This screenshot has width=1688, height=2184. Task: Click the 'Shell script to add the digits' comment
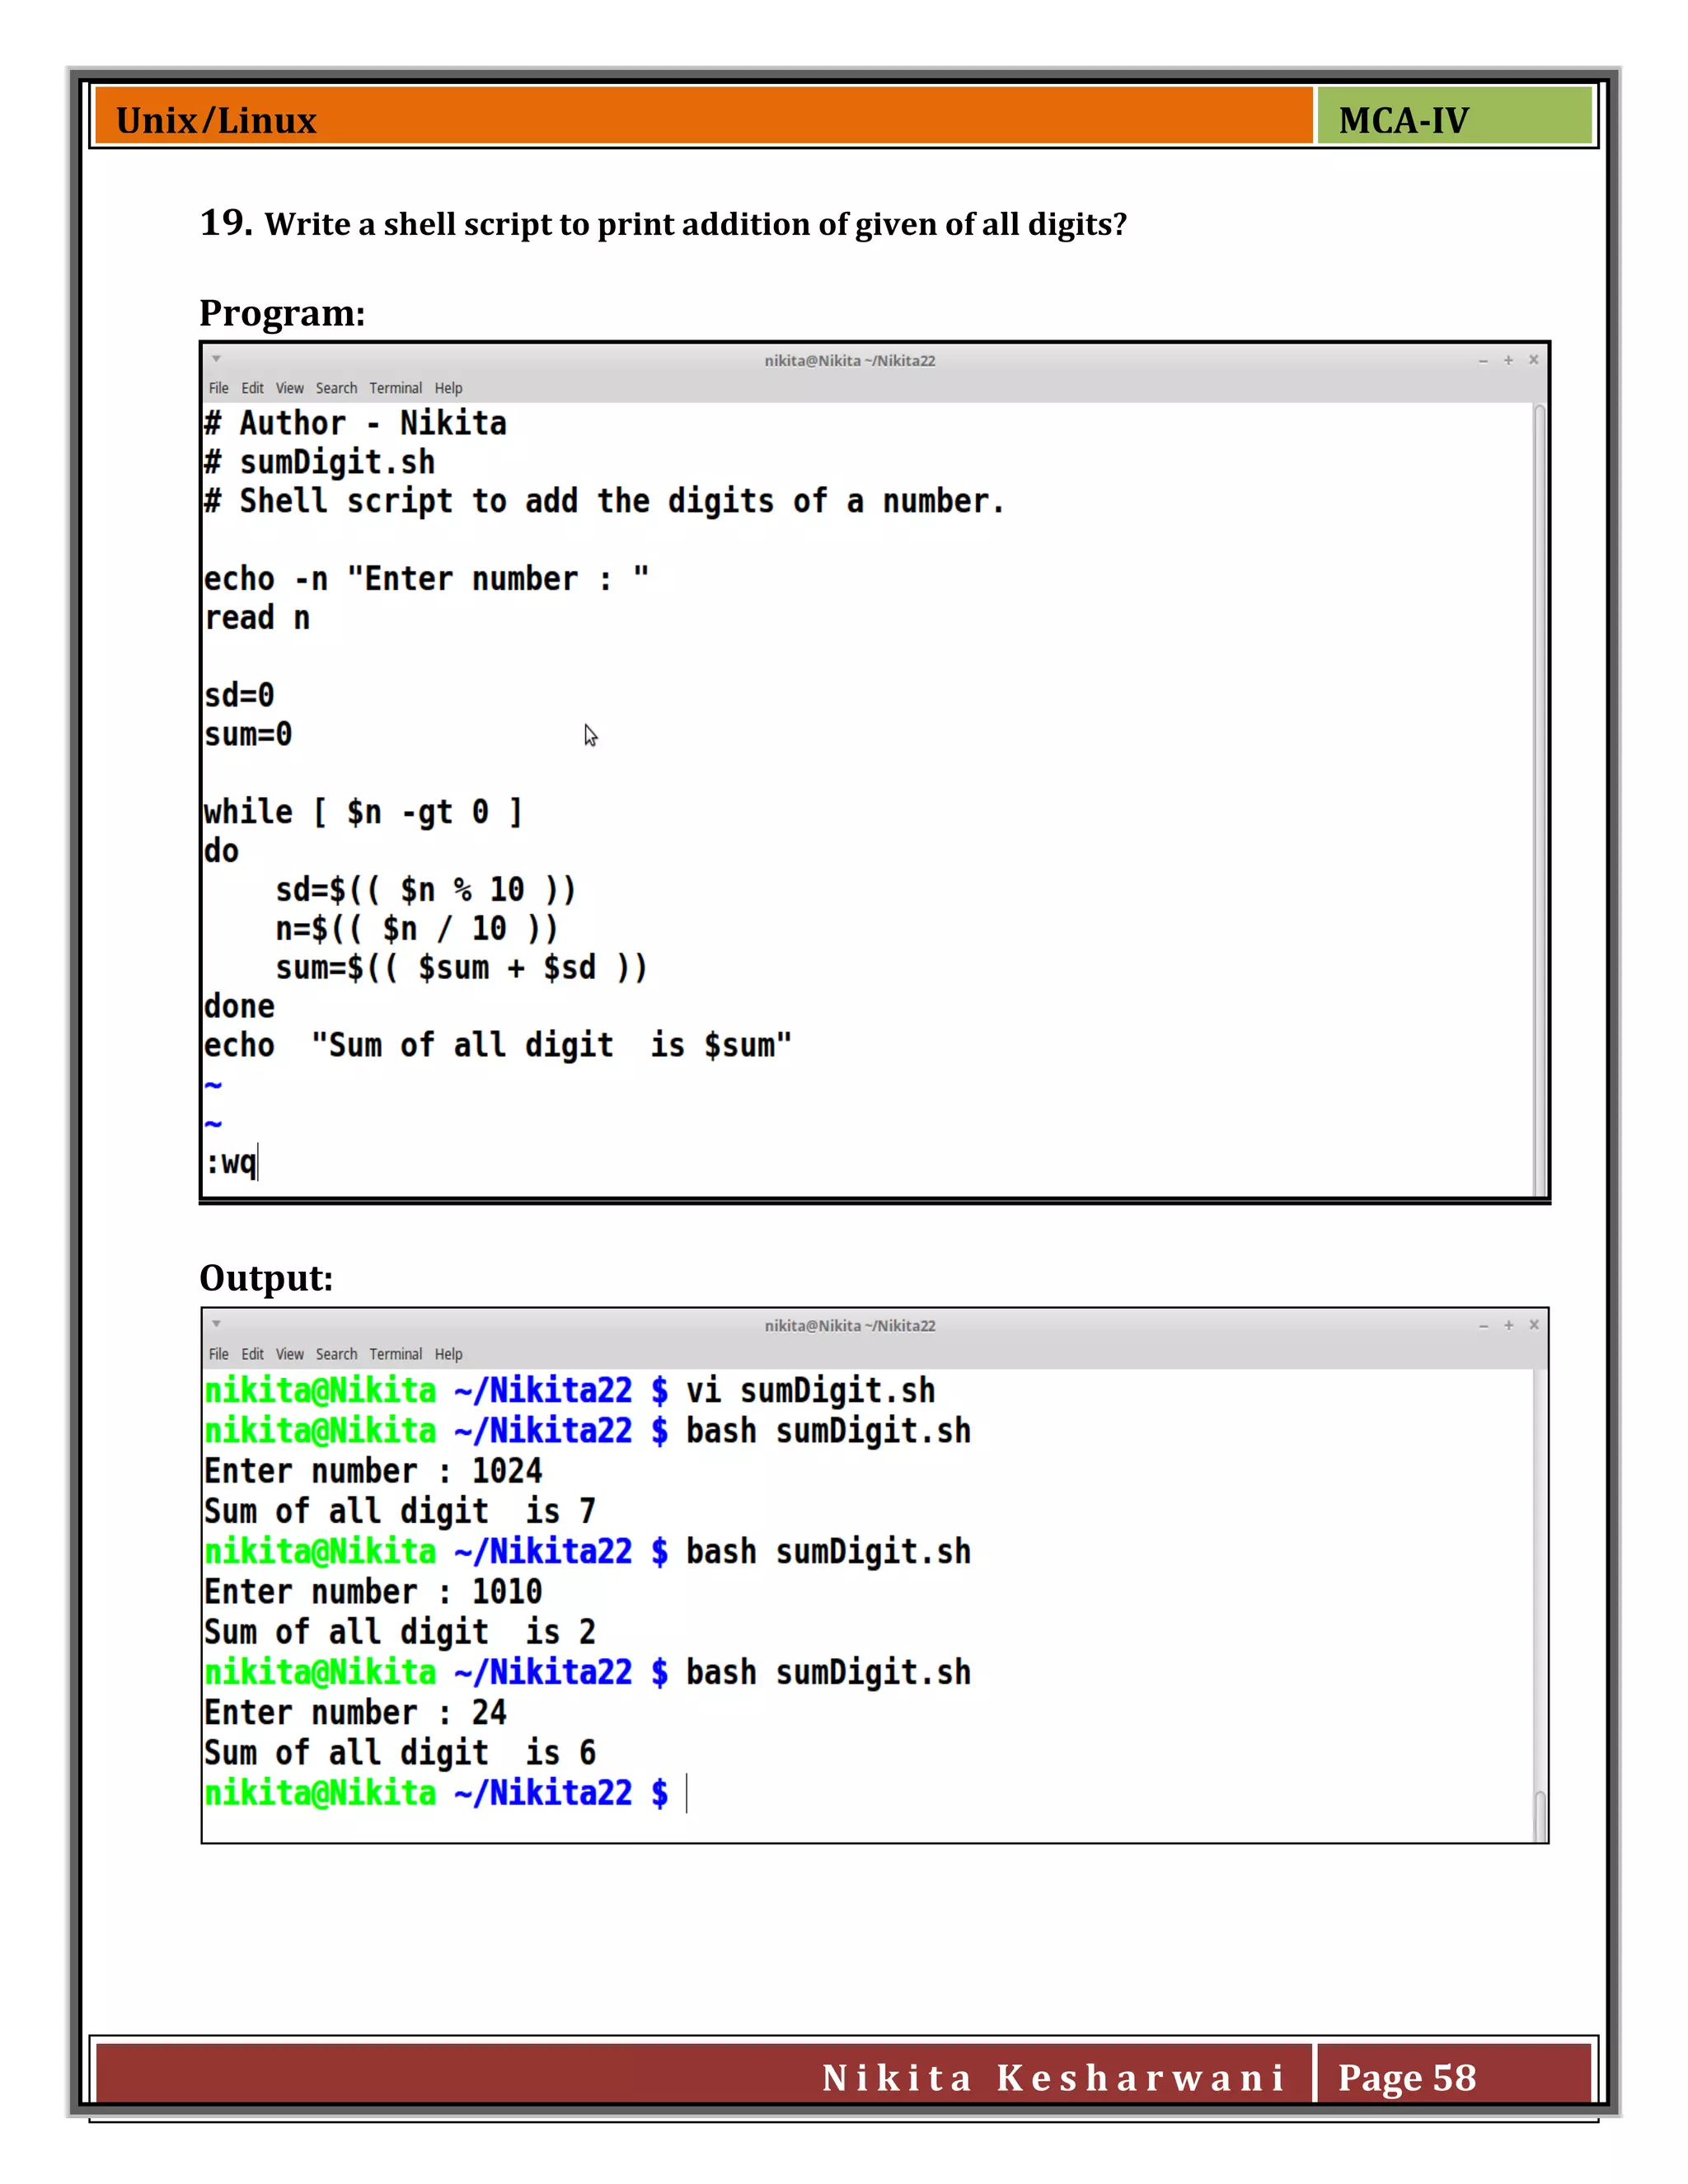605,501
